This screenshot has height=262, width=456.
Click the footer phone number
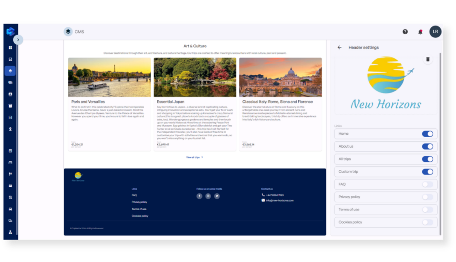(x=275, y=195)
